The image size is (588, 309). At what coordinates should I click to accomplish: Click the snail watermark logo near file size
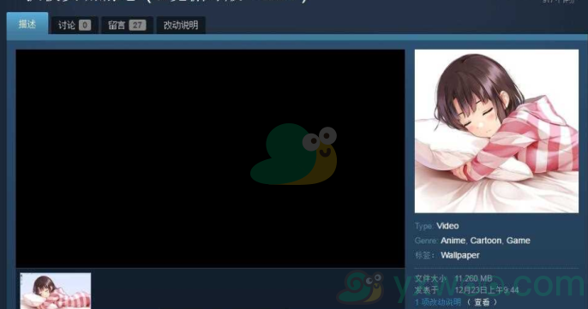(x=360, y=288)
